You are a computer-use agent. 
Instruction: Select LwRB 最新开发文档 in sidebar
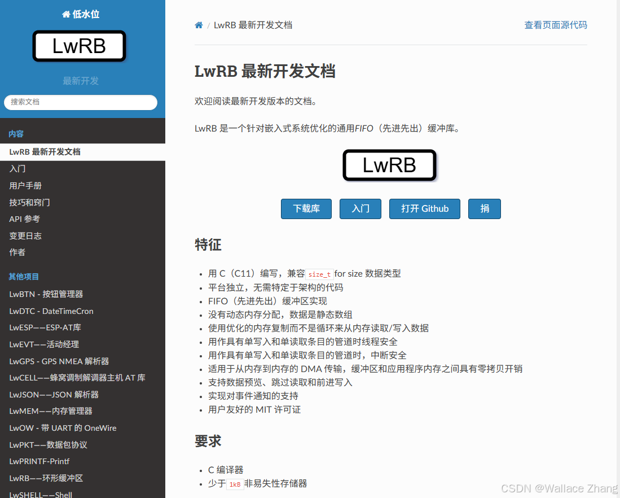(82, 152)
